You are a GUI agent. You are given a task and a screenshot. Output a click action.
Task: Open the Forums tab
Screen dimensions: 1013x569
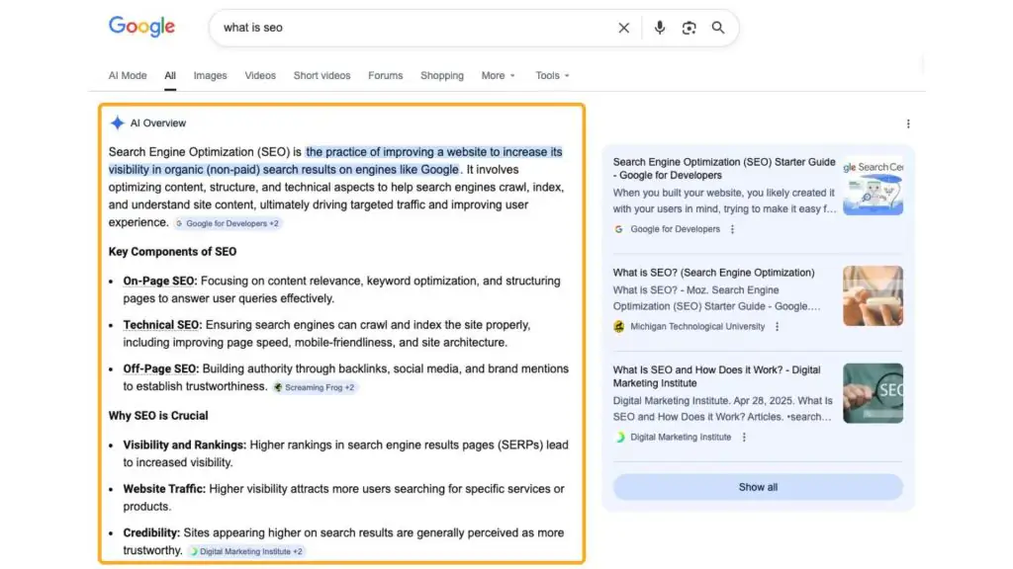(x=385, y=75)
